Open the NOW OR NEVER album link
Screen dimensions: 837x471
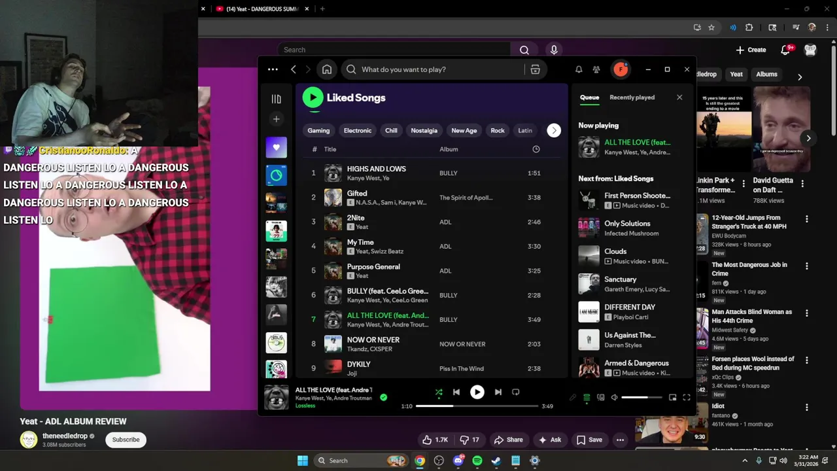click(x=462, y=344)
